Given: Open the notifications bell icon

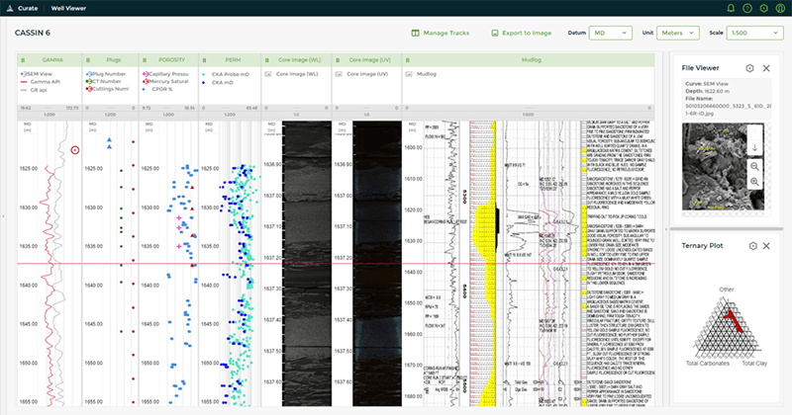Looking at the screenshot, I should coord(731,8).
